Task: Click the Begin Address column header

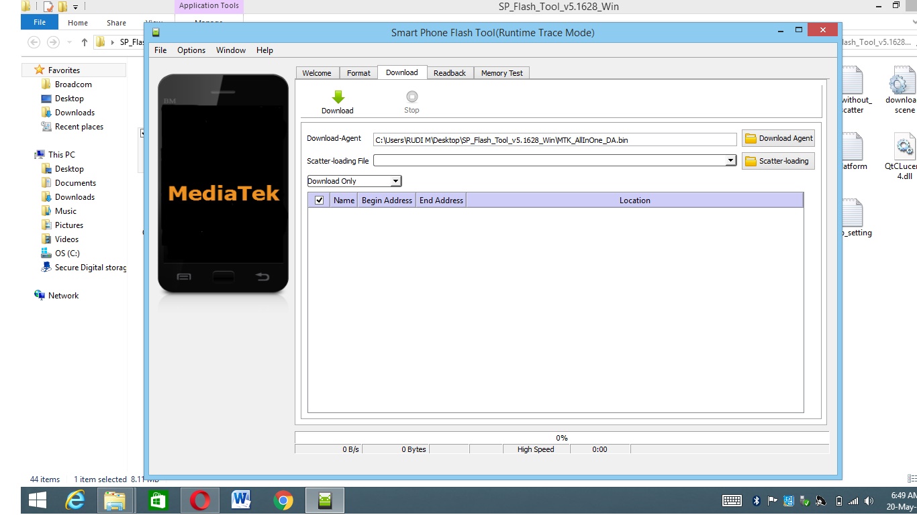Action: tap(387, 200)
